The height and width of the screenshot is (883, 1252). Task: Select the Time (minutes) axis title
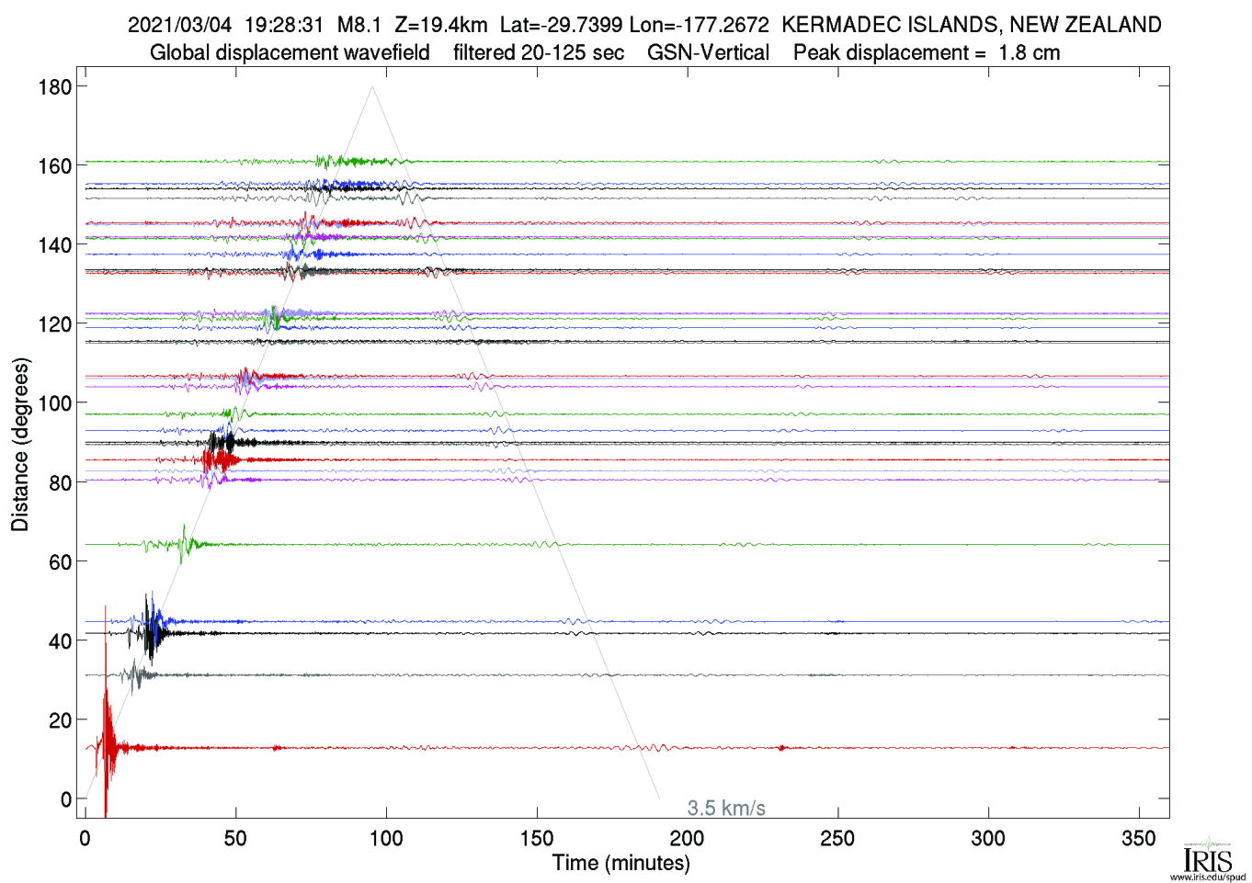[620, 863]
